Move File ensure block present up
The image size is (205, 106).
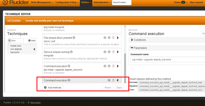[x=105, y=38]
